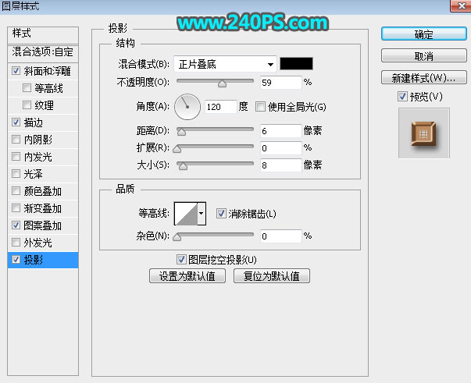Uncheck 图层挖空投影 option
The height and width of the screenshot is (383, 471).
[x=182, y=260]
